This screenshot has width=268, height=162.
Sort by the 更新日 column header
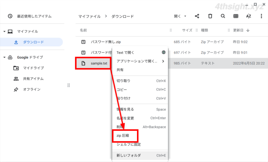click(238, 30)
